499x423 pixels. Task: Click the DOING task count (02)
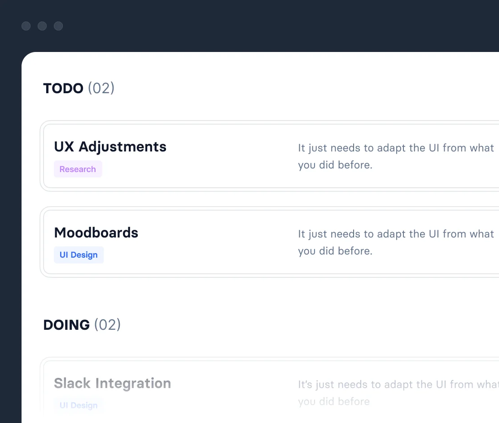pyautogui.click(x=107, y=325)
